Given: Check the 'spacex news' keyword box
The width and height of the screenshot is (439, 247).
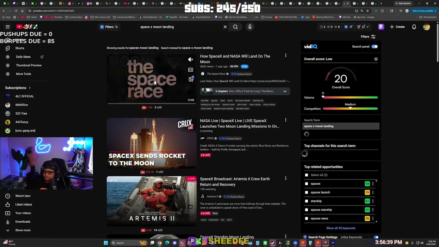Looking at the screenshot, I should [x=307, y=219].
